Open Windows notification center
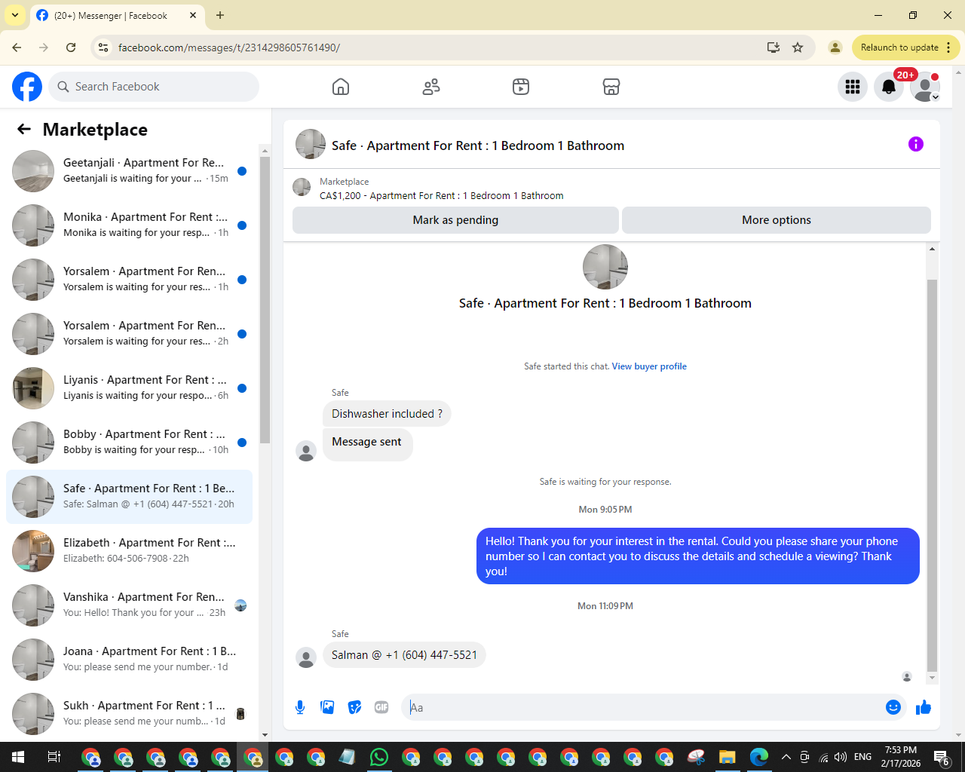965x772 pixels. point(942,757)
